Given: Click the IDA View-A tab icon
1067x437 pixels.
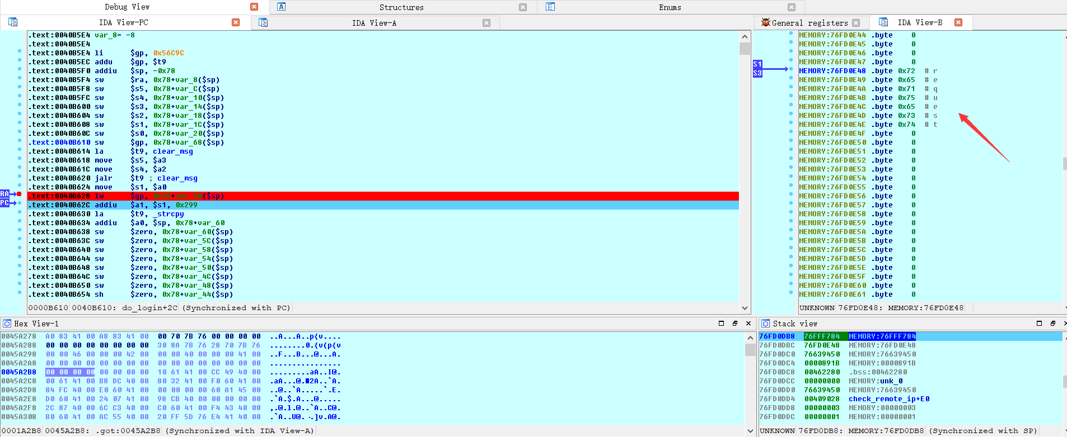Looking at the screenshot, I should tap(263, 22).
